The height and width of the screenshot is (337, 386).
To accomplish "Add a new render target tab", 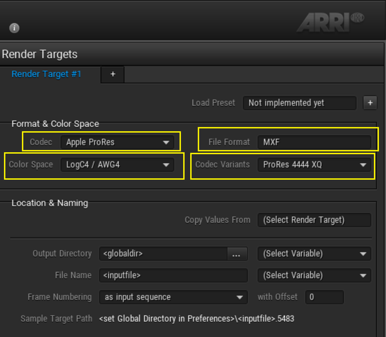I will tap(113, 74).
